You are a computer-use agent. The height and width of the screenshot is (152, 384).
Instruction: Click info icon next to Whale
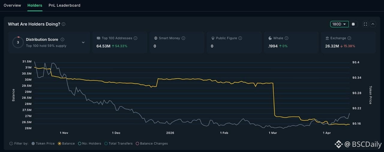pyautogui.click(x=286, y=38)
